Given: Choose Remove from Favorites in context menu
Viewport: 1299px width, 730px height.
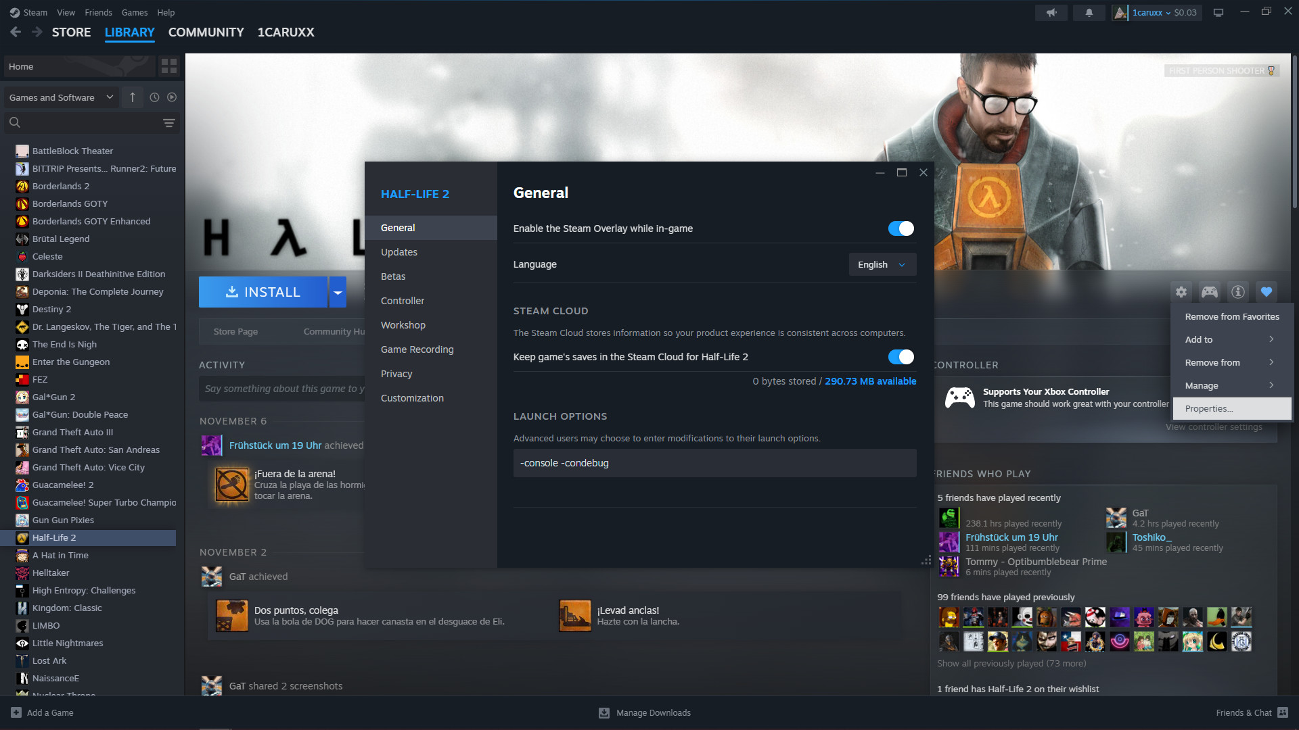Looking at the screenshot, I should point(1231,316).
